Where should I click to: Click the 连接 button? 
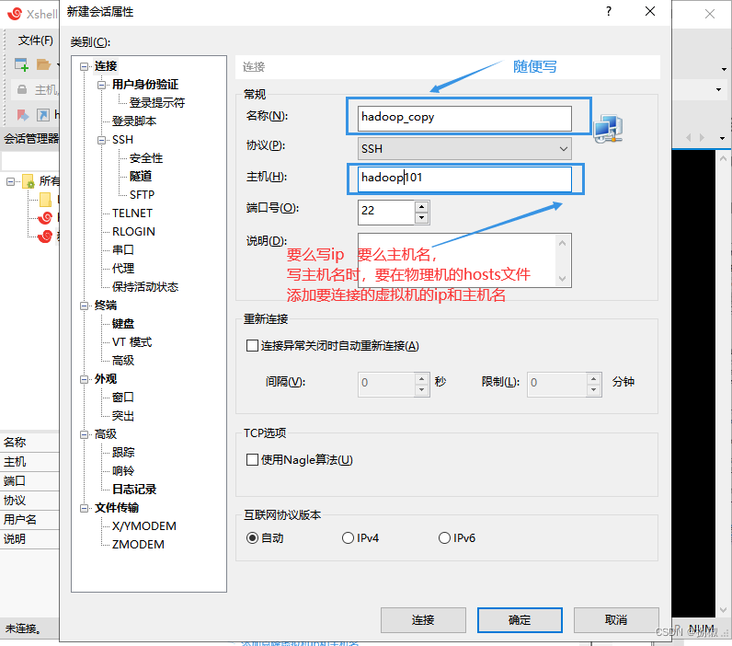pyautogui.click(x=423, y=620)
